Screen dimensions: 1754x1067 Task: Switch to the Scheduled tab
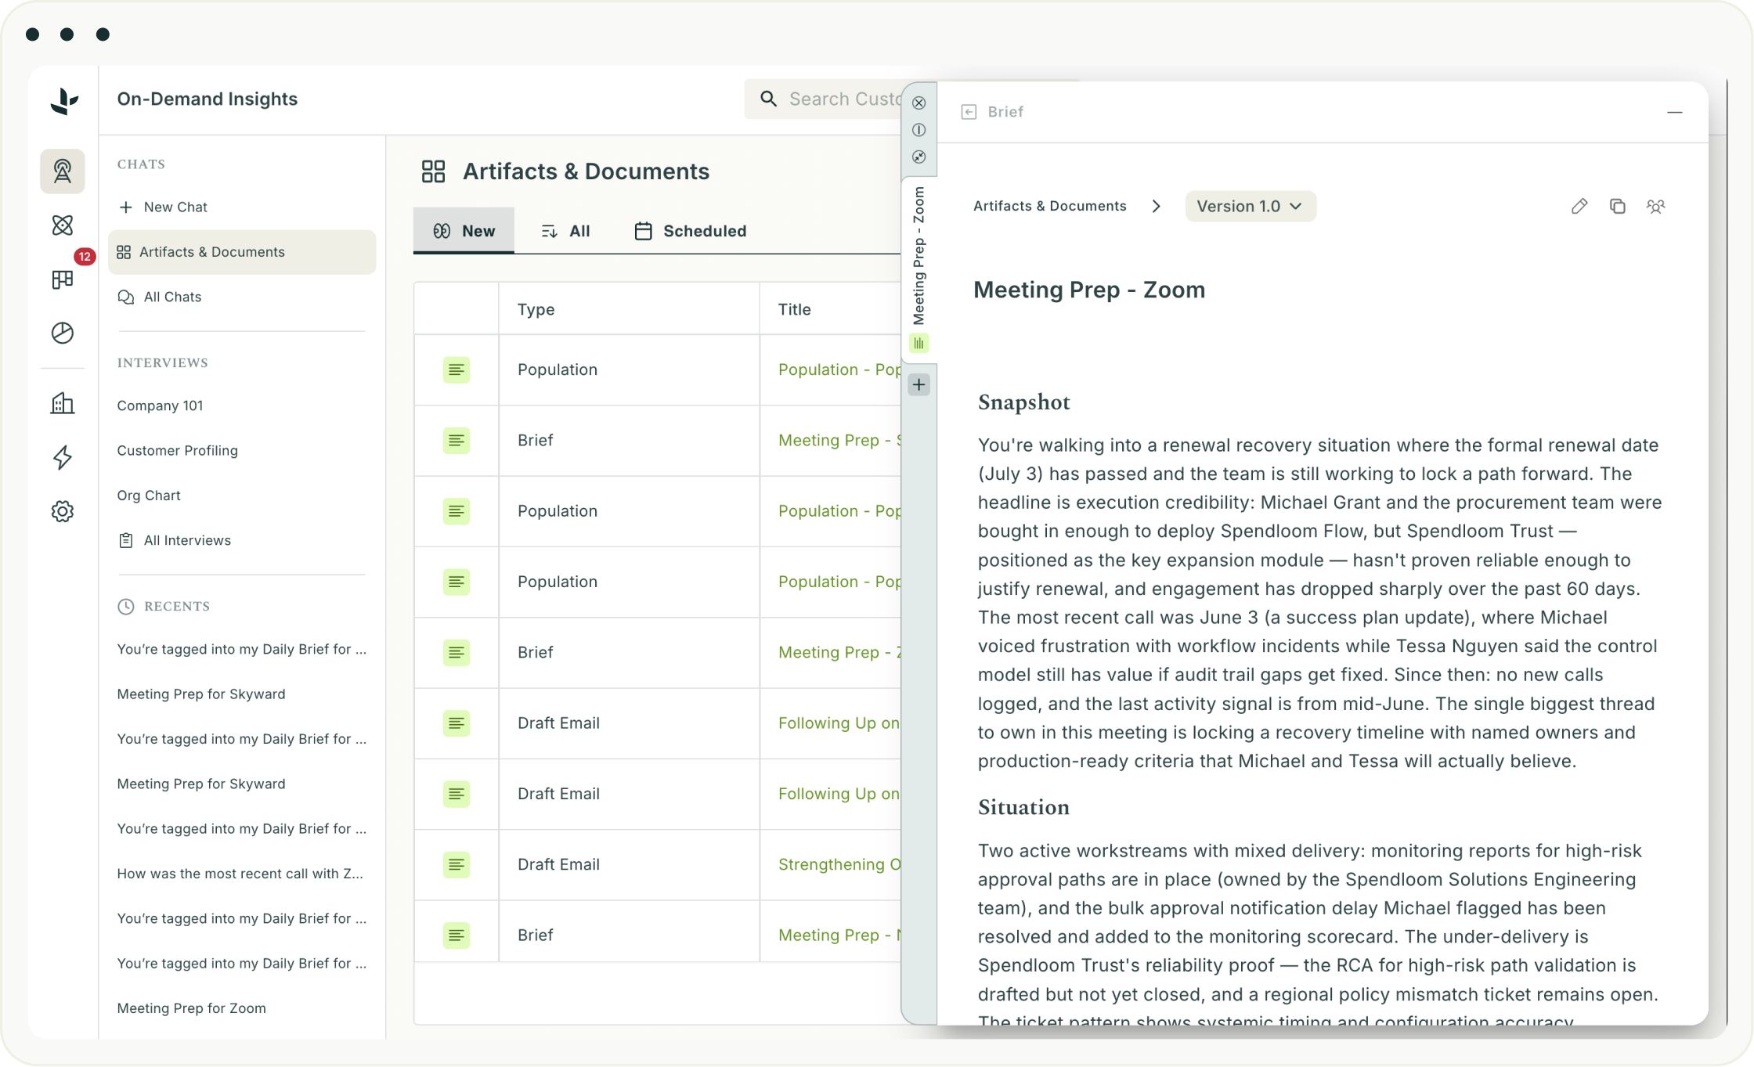click(691, 231)
